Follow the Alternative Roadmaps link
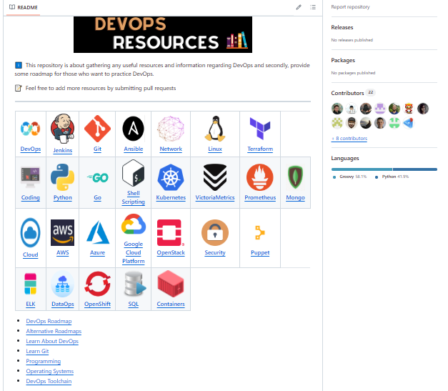Screen dimensions: 448x391 54,331
